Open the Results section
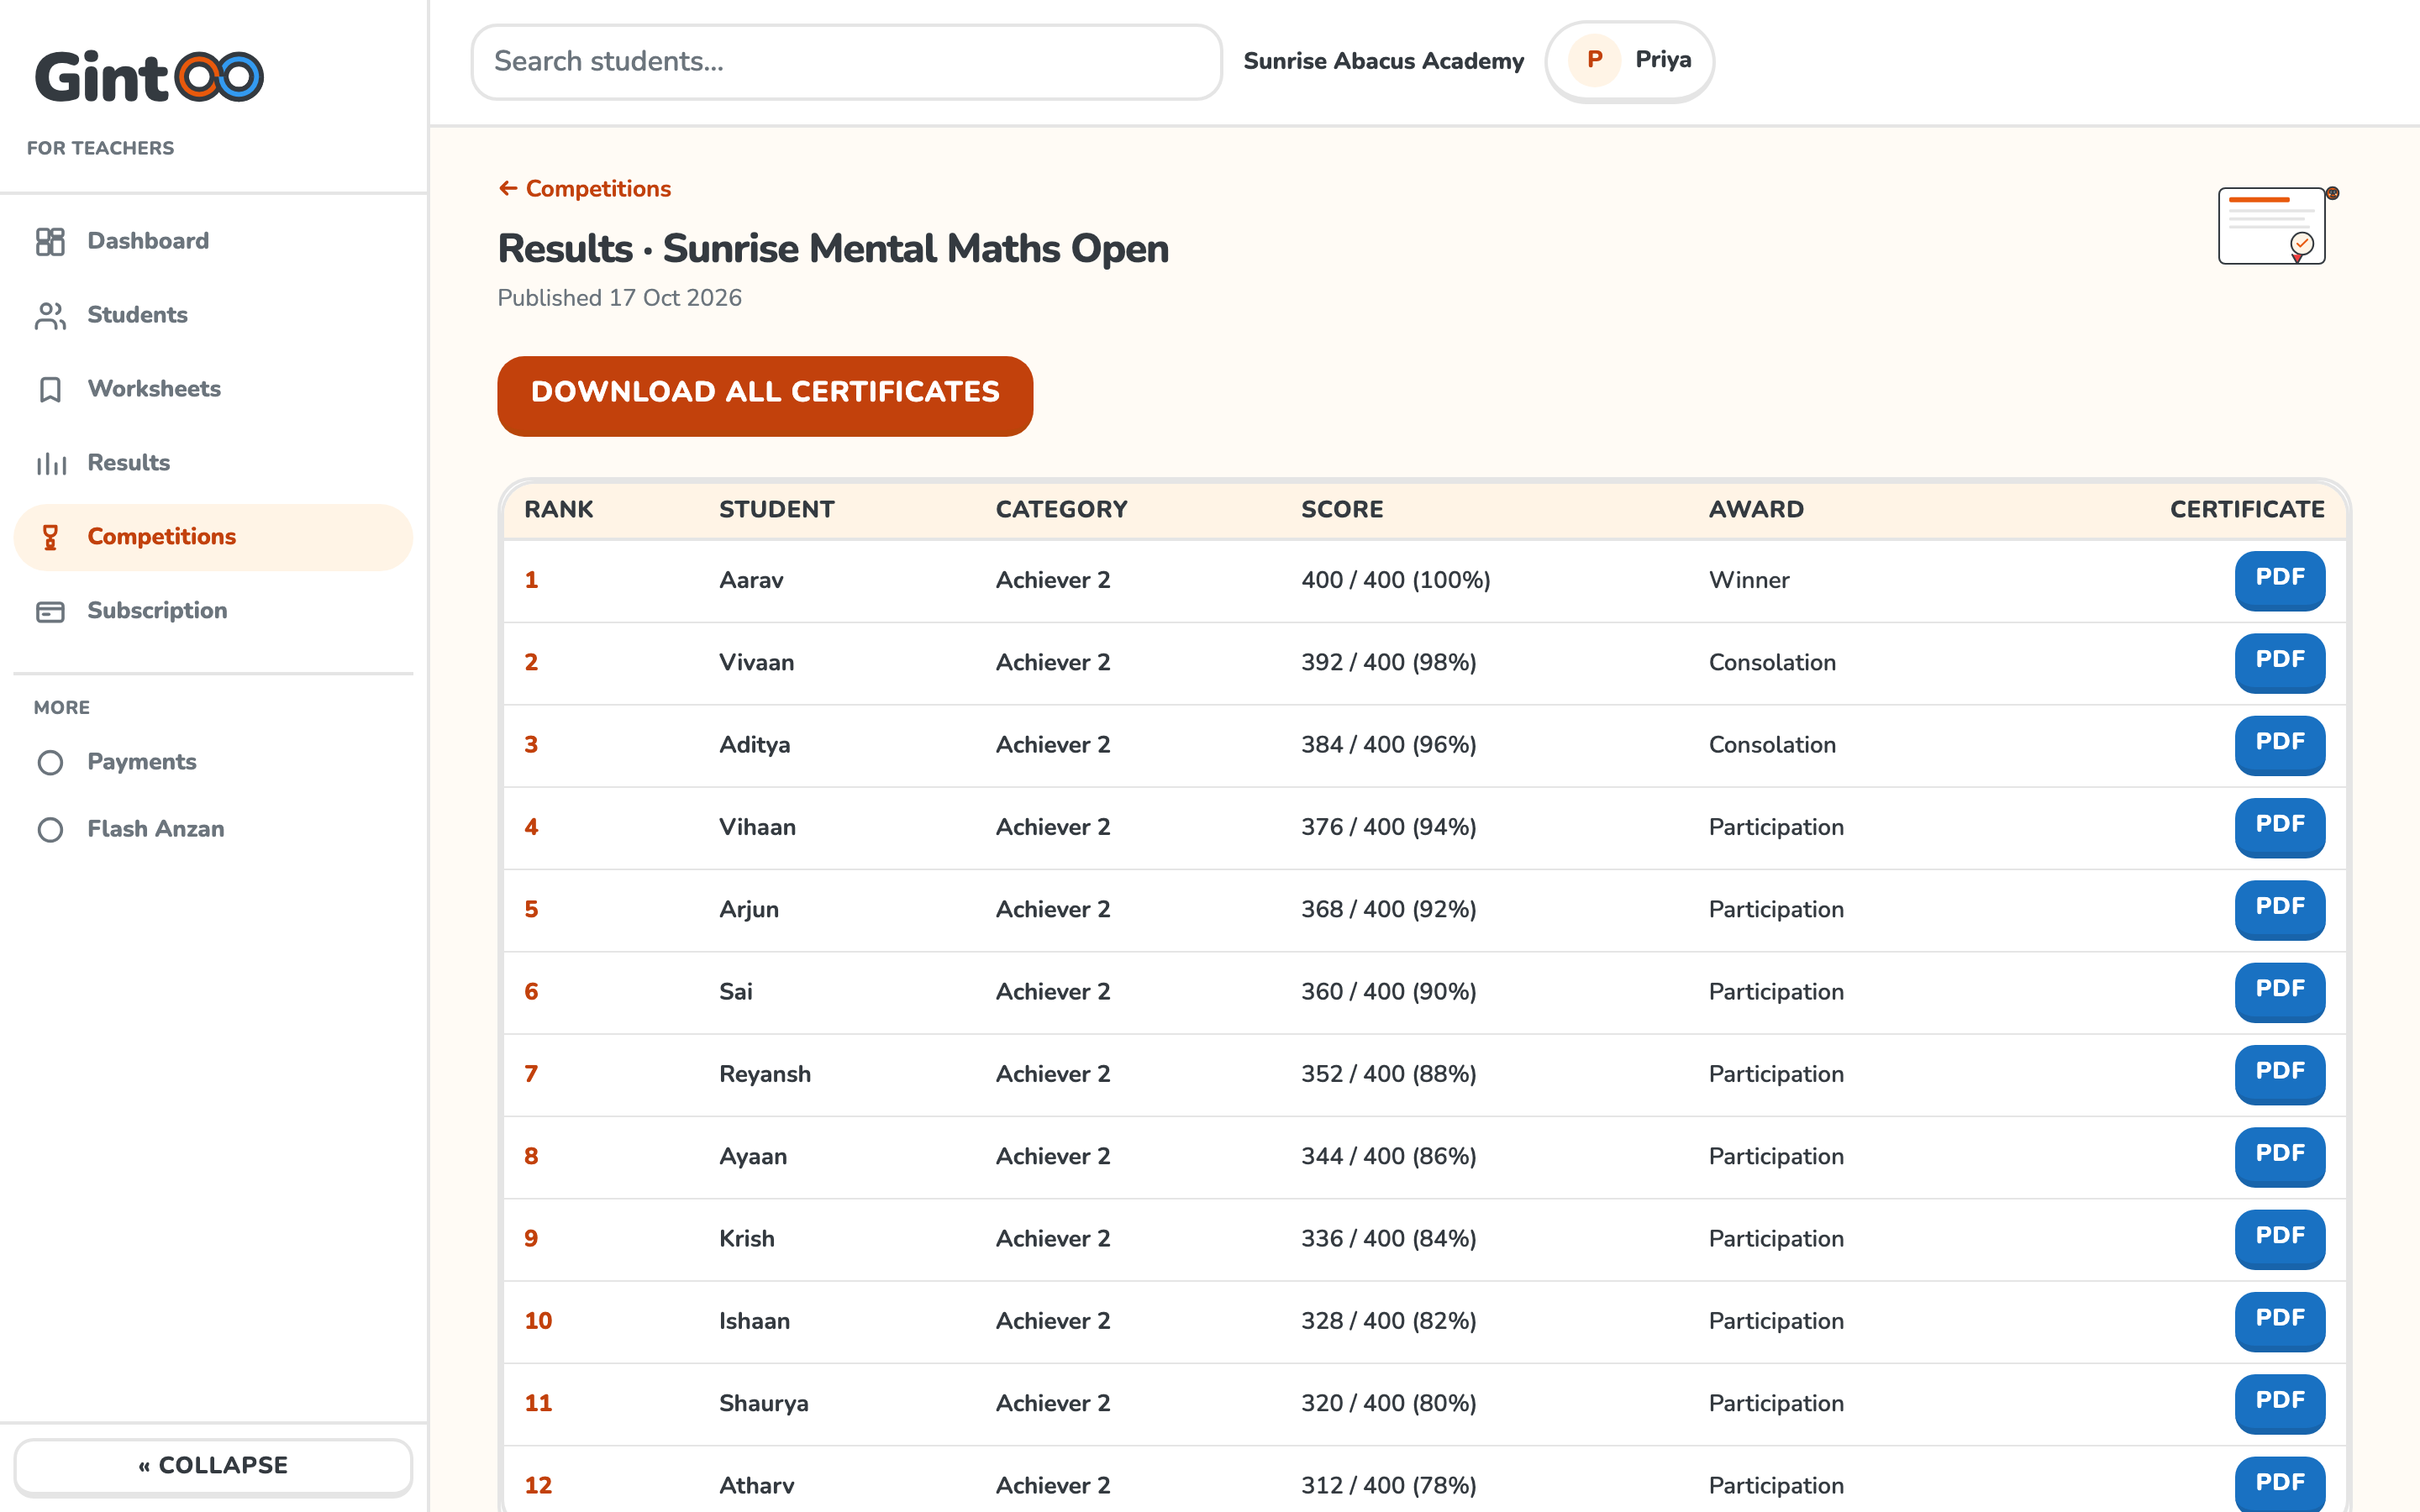This screenshot has width=2420, height=1512. click(x=213, y=463)
